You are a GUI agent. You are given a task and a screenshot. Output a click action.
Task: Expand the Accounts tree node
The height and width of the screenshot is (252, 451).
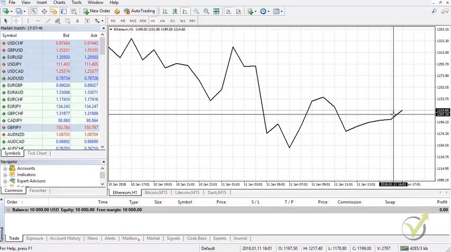tap(5, 169)
